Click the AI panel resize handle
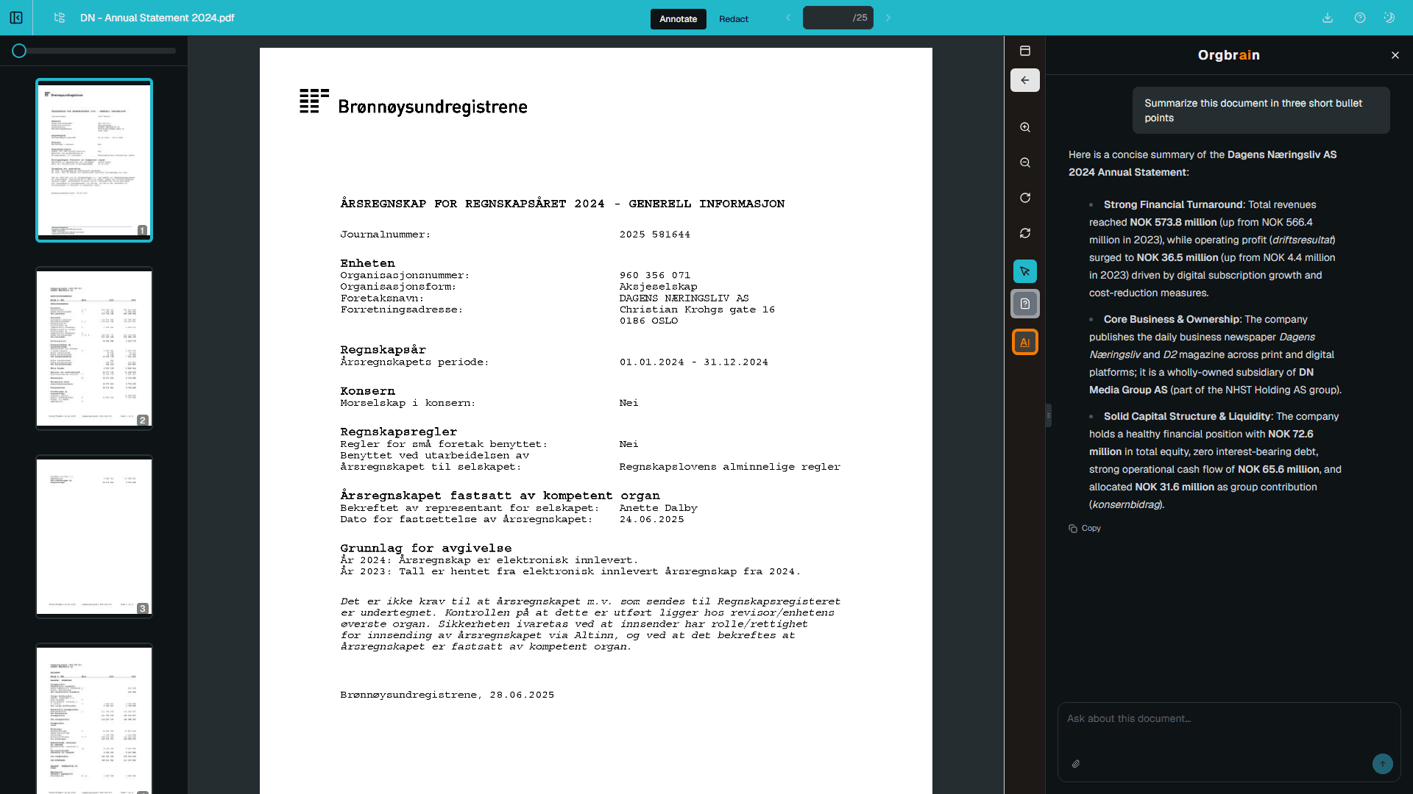The height and width of the screenshot is (794, 1413). [x=1048, y=415]
